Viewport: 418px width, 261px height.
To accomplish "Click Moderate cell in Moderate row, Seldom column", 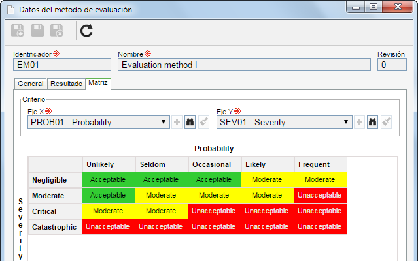I will pyautogui.click(x=162, y=196).
